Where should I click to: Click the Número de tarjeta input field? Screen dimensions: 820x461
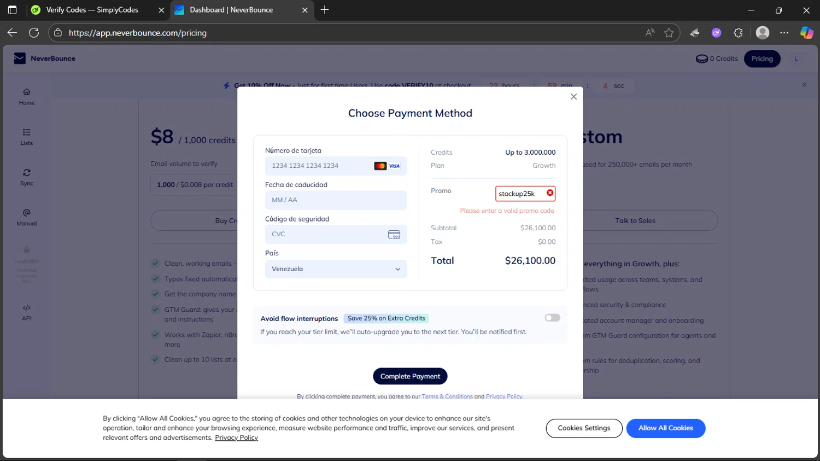pos(336,166)
